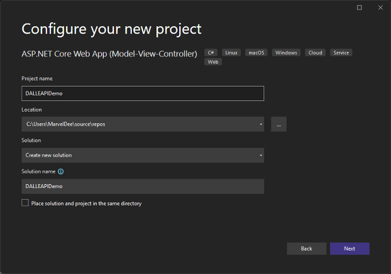The width and height of the screenshot is (391, 274).
Task: Click the Linux tag
Action: [231, 52]
